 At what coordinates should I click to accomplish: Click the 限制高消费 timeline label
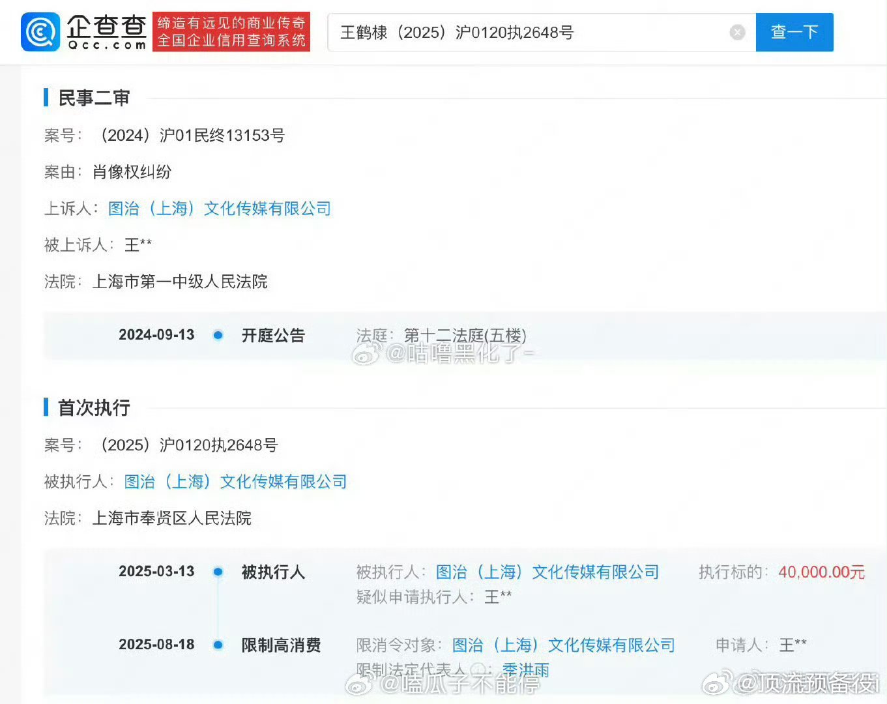(281, 645)
